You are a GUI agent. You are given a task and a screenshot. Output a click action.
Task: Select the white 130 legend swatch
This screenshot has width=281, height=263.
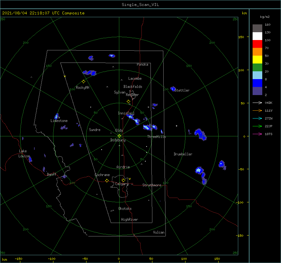pyautogui.click(x=257, y=36)
